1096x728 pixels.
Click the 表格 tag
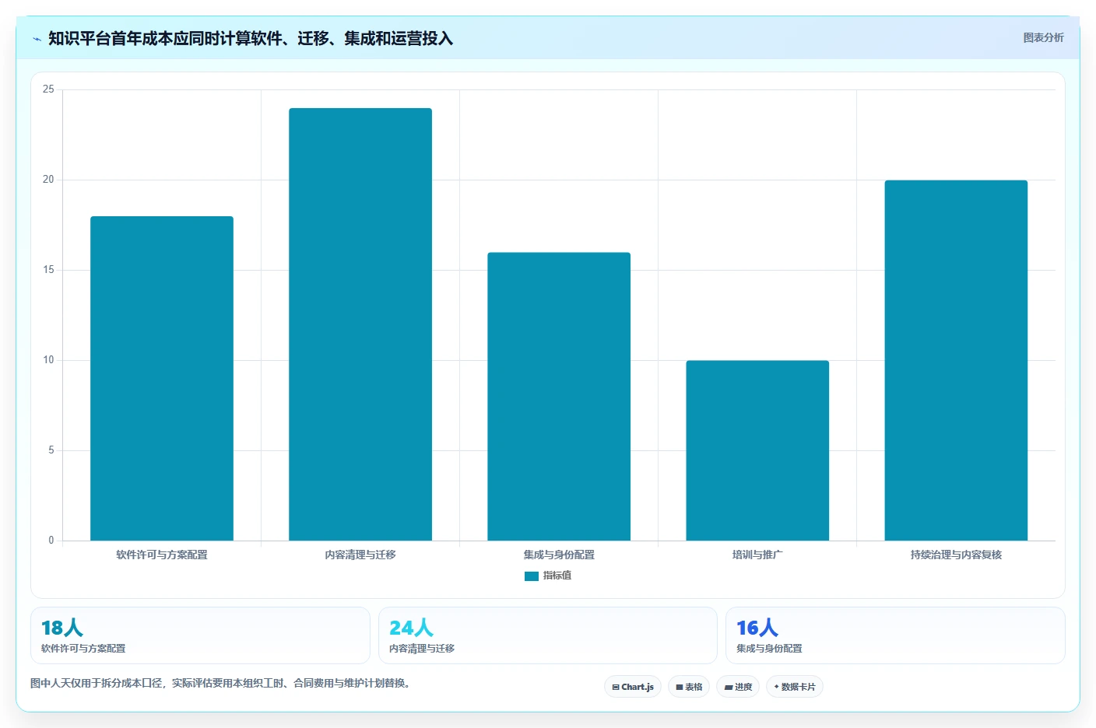(x=689, y=687)
